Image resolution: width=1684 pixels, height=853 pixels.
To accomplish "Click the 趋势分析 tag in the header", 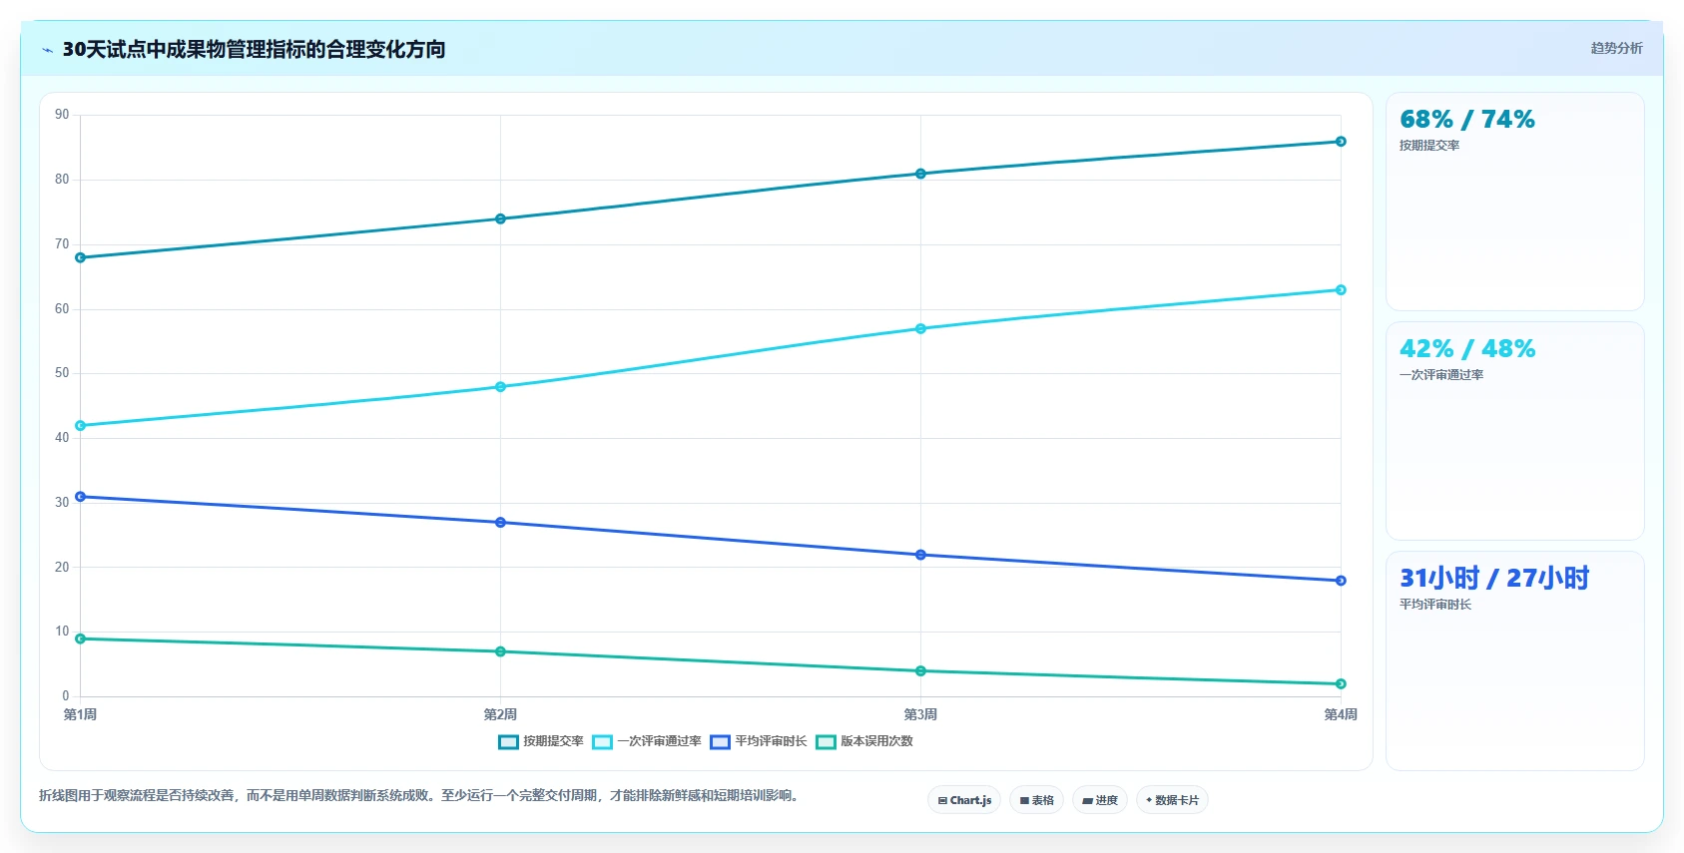I will [x=1616, y=48].
